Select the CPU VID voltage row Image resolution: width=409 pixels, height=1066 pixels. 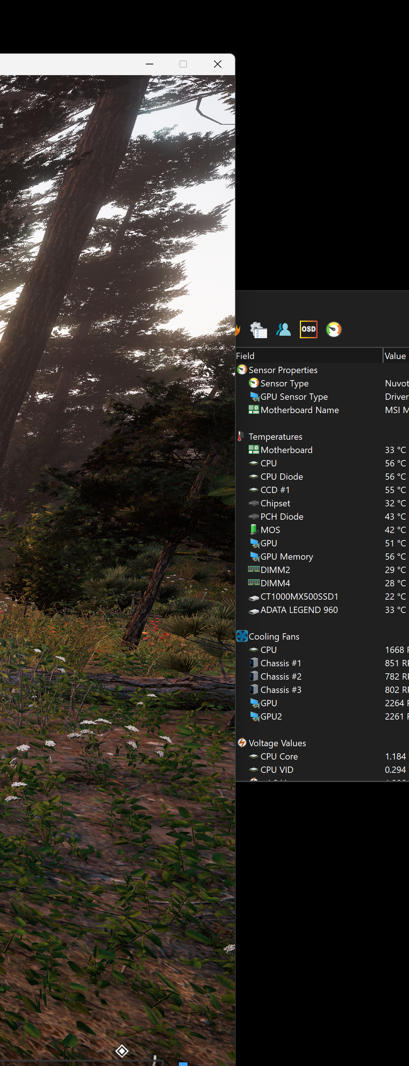[322, 770]
